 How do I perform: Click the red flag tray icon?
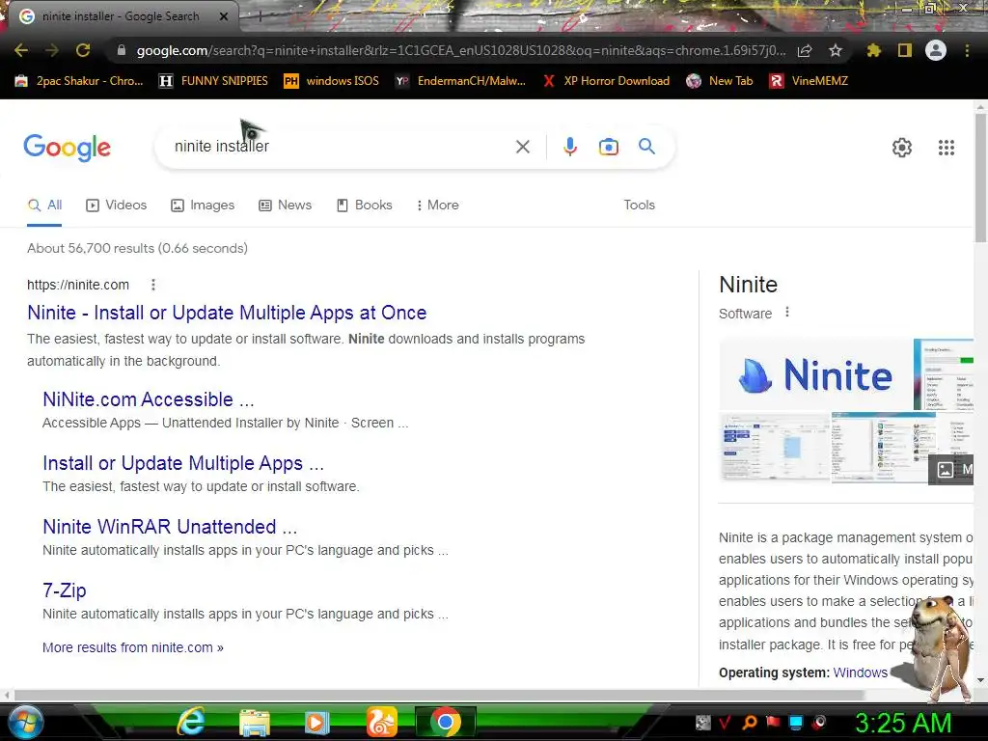(773, 722)
